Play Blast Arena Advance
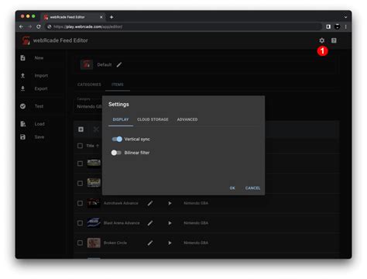367x279 pixels. pos(170,223)
